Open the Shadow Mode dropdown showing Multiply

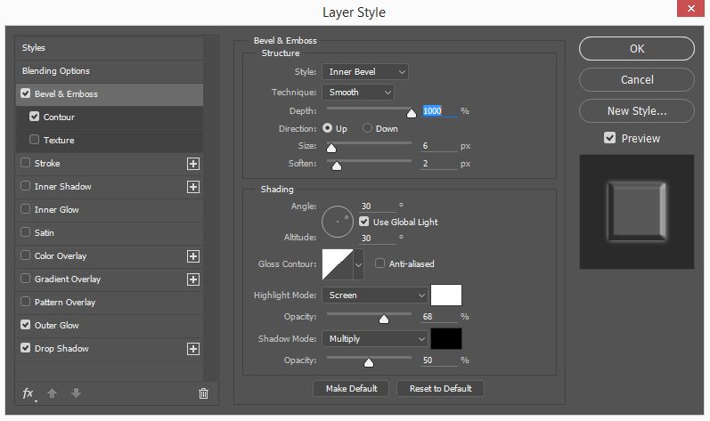(375, 339)
